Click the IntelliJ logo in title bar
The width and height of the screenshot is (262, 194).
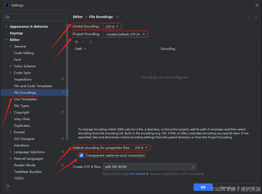point(6,5)
